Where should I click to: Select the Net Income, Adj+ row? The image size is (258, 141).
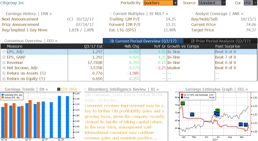129,68
